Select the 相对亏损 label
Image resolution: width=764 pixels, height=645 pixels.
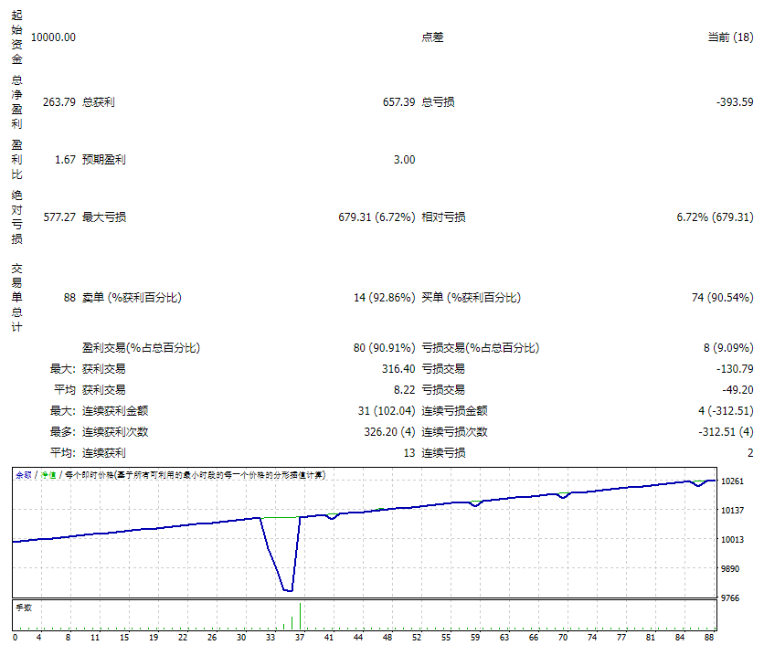tap(443, 217)
